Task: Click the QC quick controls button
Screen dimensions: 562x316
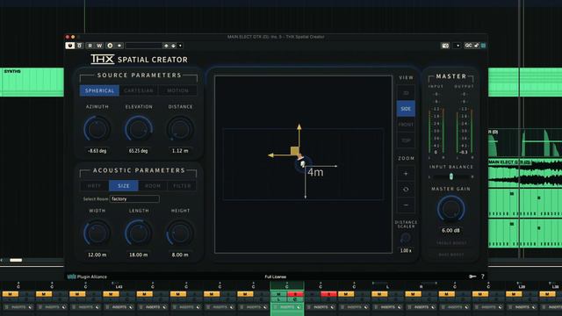Action: pos(468,46)
